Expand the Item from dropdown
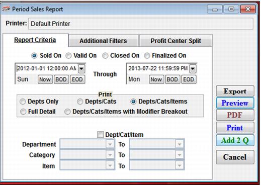The height and width of the screenshot is (185, 261). (110, 166)
